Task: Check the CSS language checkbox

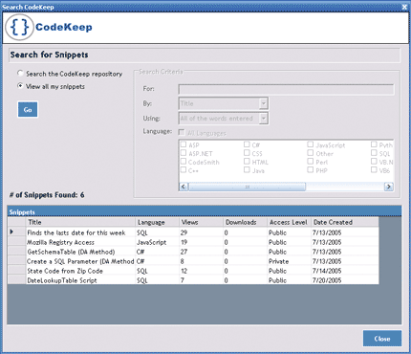Action: [247, 153]
